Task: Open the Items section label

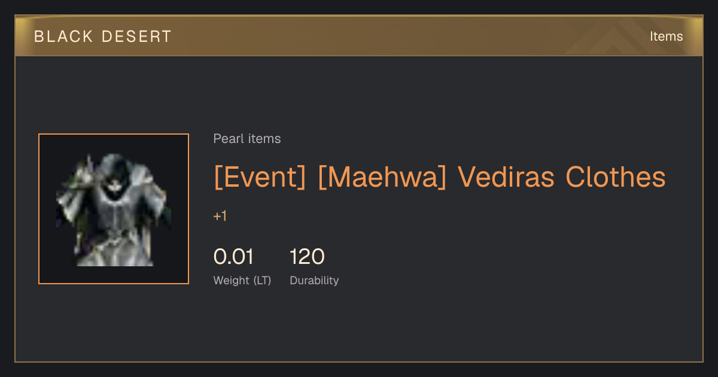Action: pos(666,36)
